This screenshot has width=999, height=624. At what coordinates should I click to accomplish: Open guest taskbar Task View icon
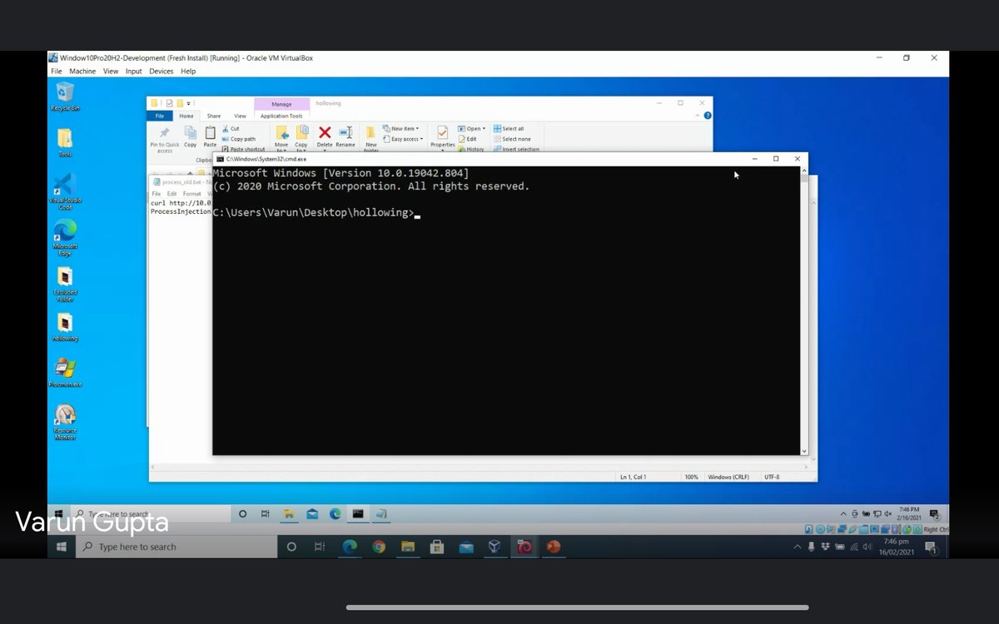pyautogui.click(x=266, y=514)
